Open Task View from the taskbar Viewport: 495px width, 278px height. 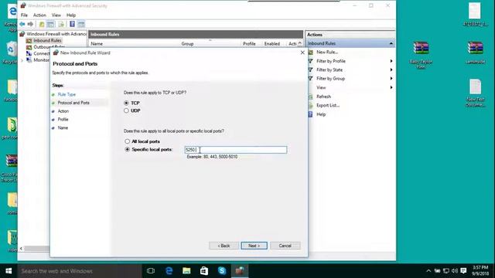pyautogui.click(x=151, y=271)
